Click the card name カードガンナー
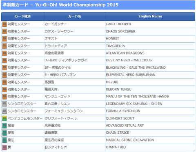 point(56,24)
